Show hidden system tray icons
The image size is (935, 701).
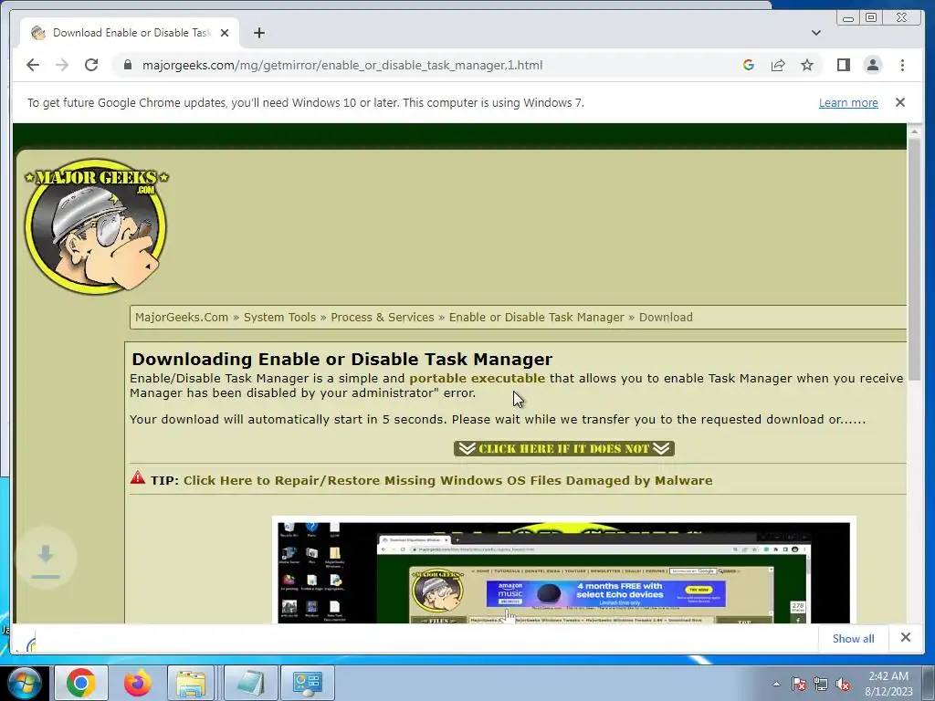[x=776, y=684]
